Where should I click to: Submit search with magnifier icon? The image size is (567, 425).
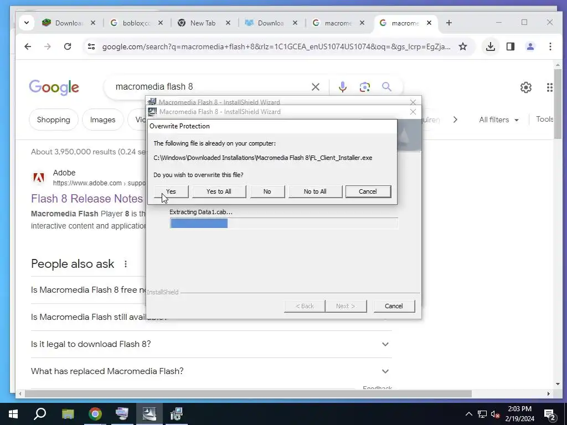386,87
